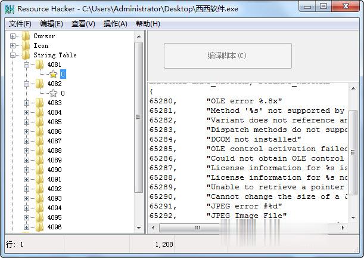Screen dimensions: 364x258
Task: Click the 4093 folder icon
Action: click(40, 198)
